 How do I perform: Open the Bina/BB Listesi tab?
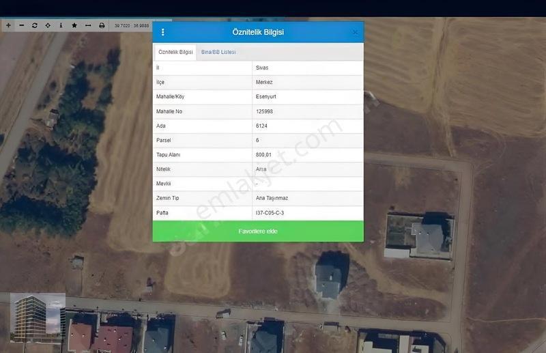coord(218,52)
